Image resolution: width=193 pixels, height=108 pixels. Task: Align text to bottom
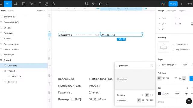(184, 79)
